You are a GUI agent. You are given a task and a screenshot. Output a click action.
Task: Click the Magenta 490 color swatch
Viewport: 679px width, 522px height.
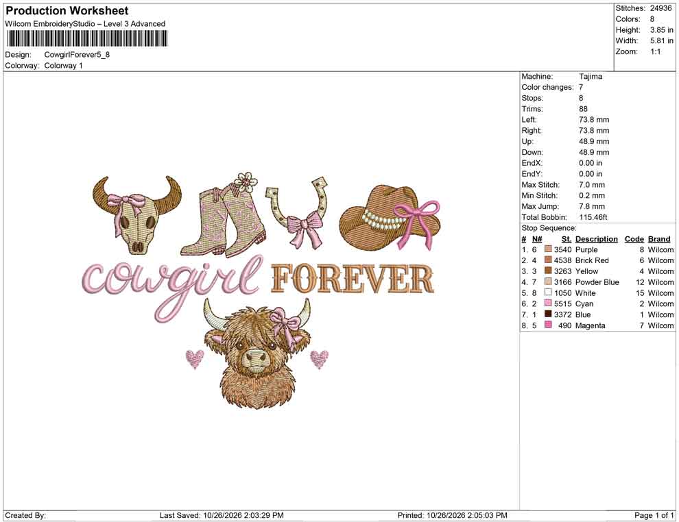tap(548, 325)
